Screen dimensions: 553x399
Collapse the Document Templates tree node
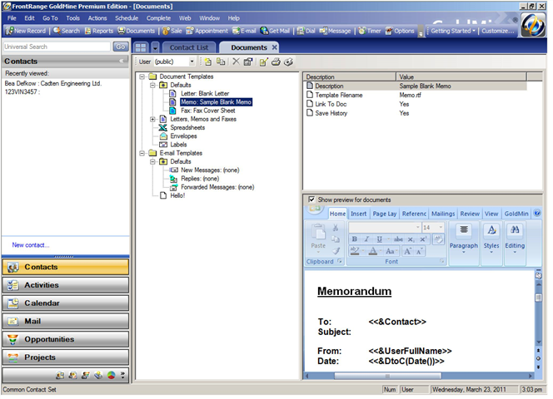coord(142,76)
